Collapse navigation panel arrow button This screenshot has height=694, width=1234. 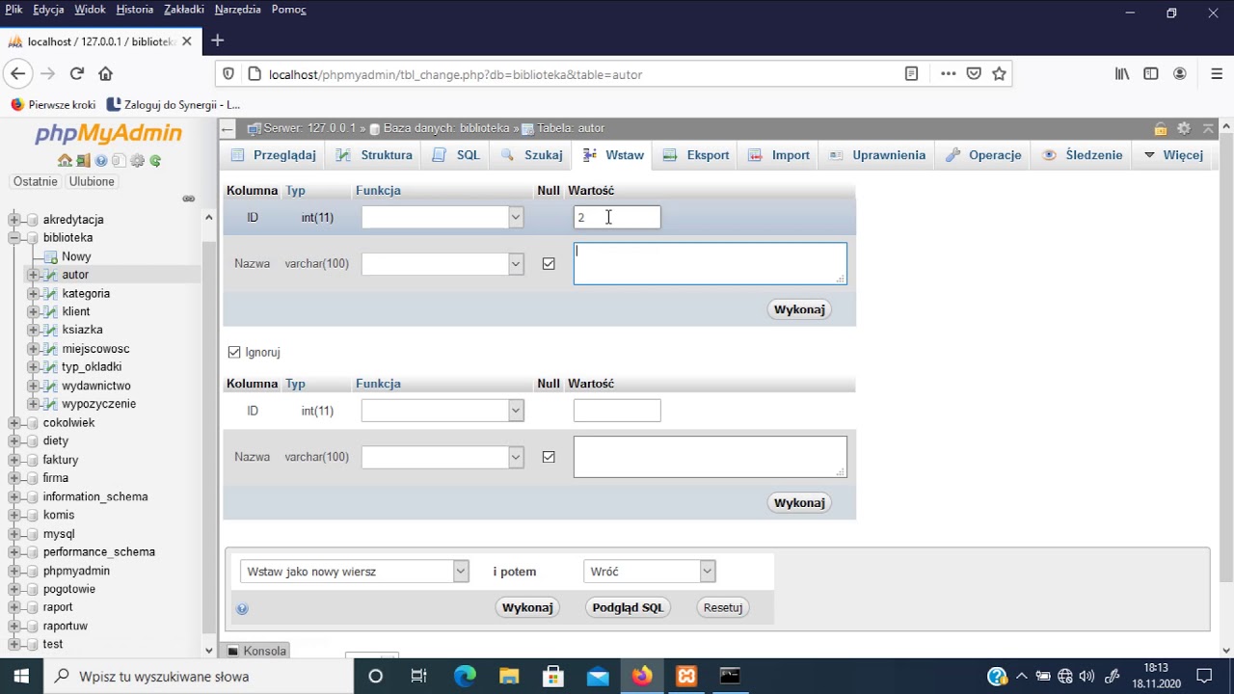tap(227, 128)
